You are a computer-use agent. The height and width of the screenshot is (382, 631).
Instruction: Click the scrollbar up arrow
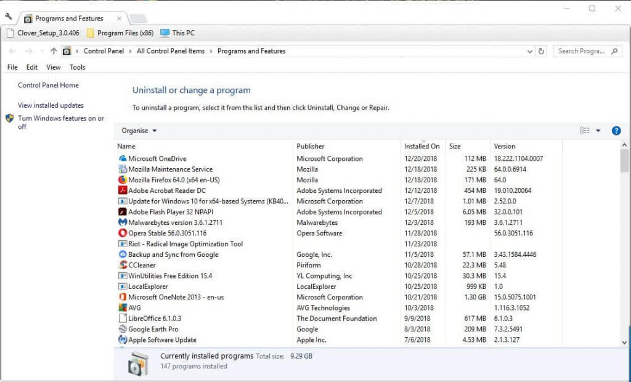(624, 145)
